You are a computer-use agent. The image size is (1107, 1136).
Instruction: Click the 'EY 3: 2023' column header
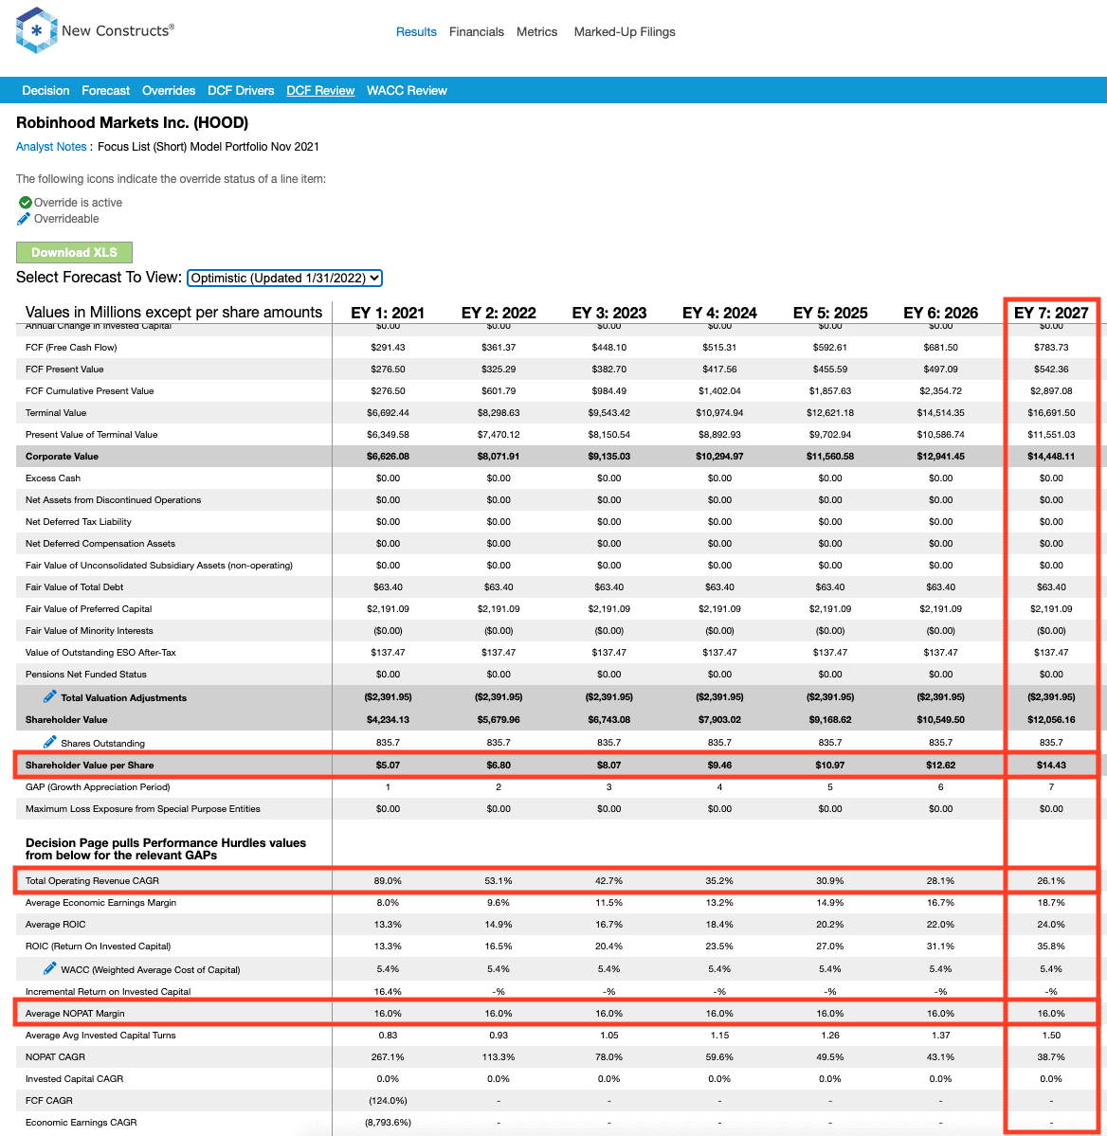click(609, 313)
